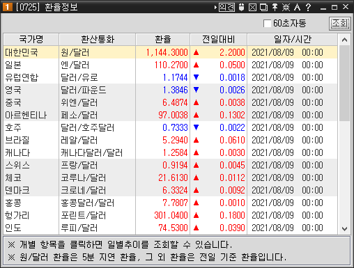Click the scrollbar down arrow
The width and height of the screenshot is (354, 268).
(344, 229)
